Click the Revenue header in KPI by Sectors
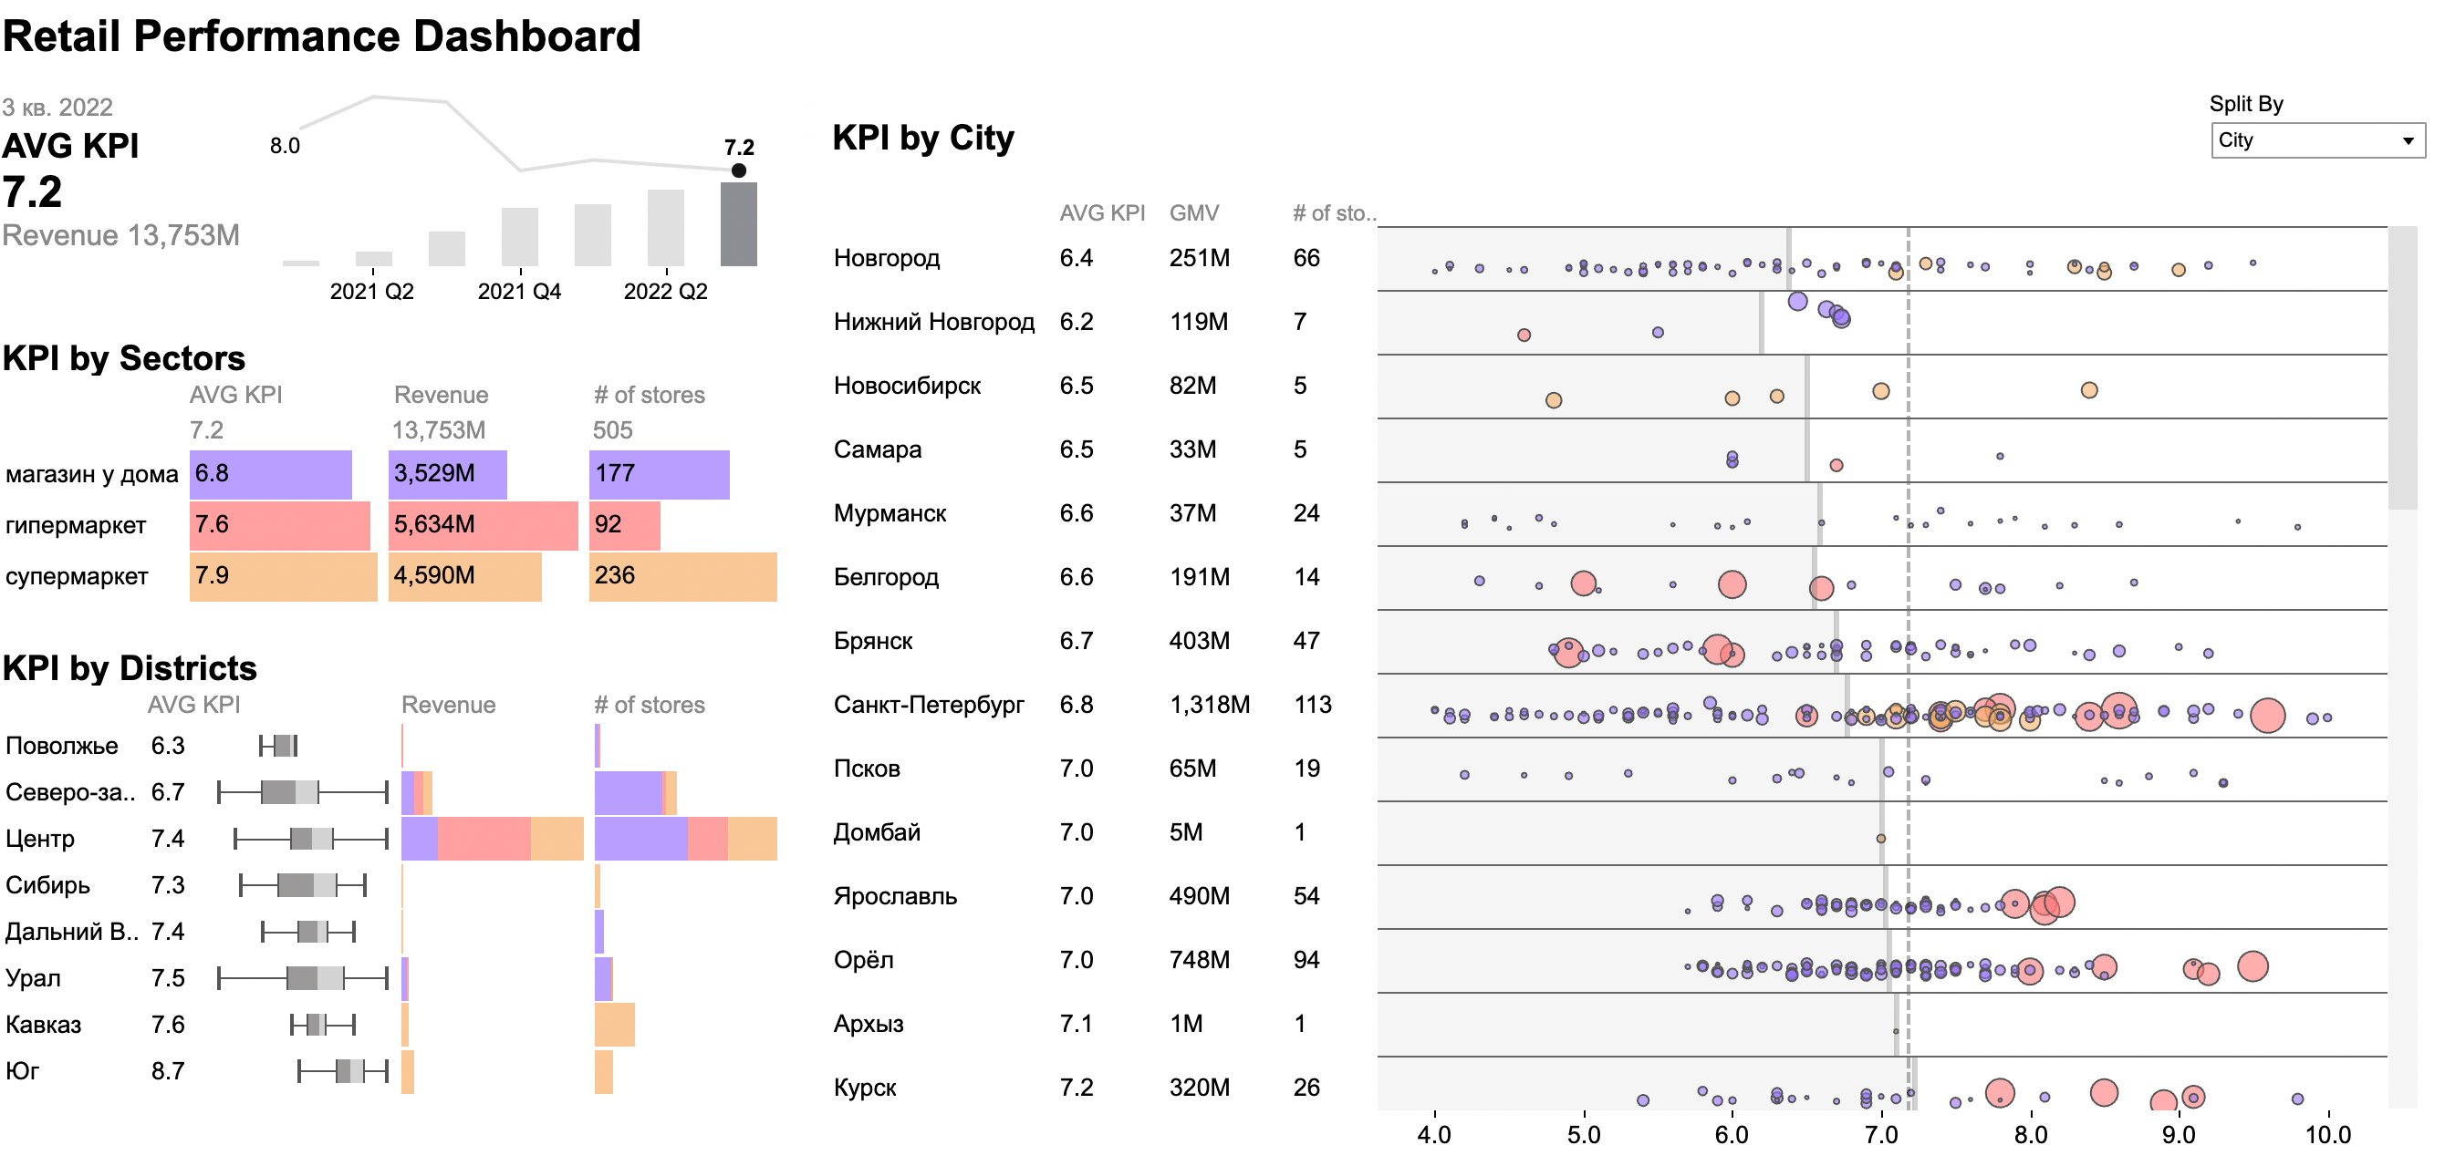Viewport: 2445px width, 1166px height. tap(442, 396)
